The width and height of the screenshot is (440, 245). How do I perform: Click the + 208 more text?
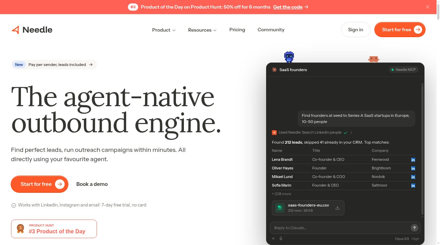282,194
